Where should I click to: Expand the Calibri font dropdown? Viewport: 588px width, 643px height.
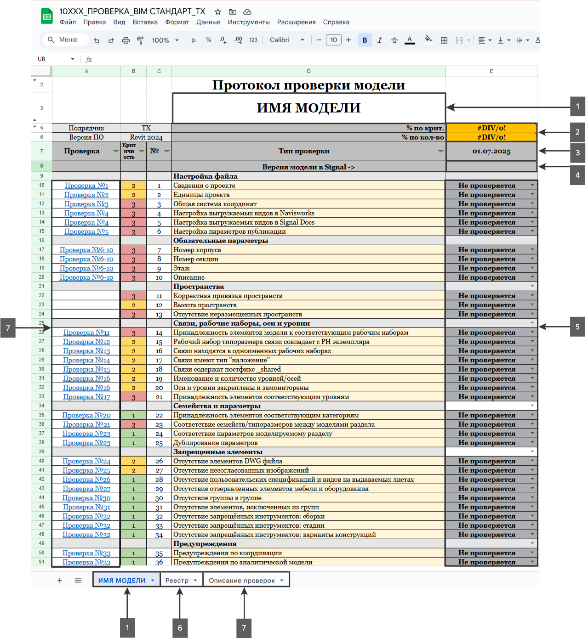point(287,40)
